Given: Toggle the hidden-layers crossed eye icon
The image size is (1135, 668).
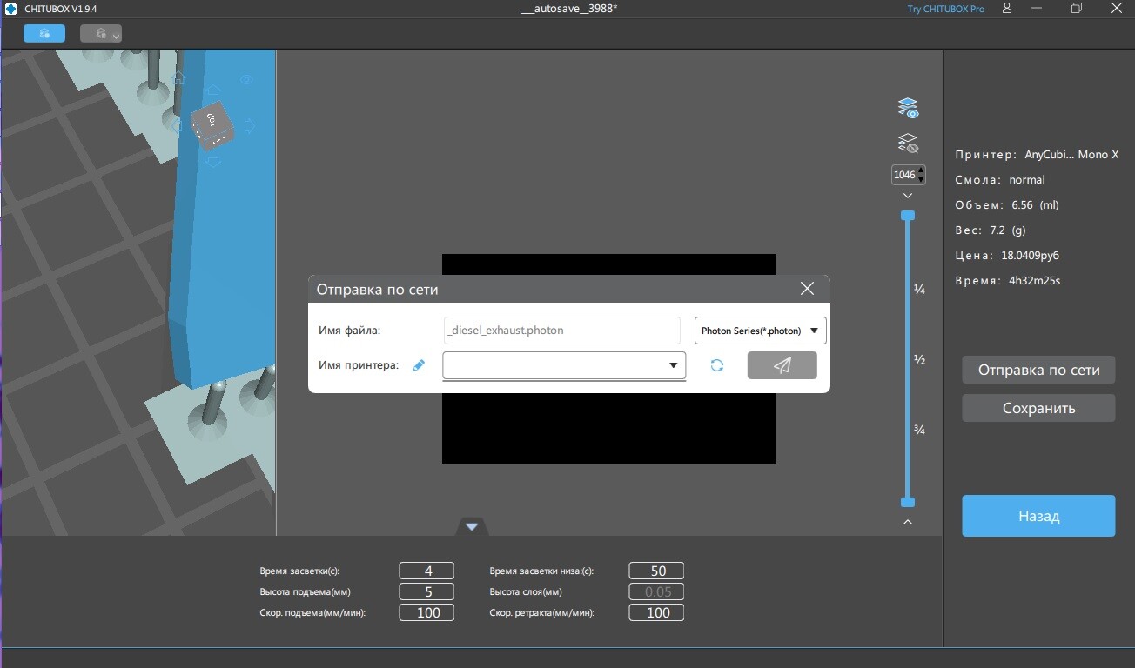Looking at the screenshot, I should coord(908,143).
